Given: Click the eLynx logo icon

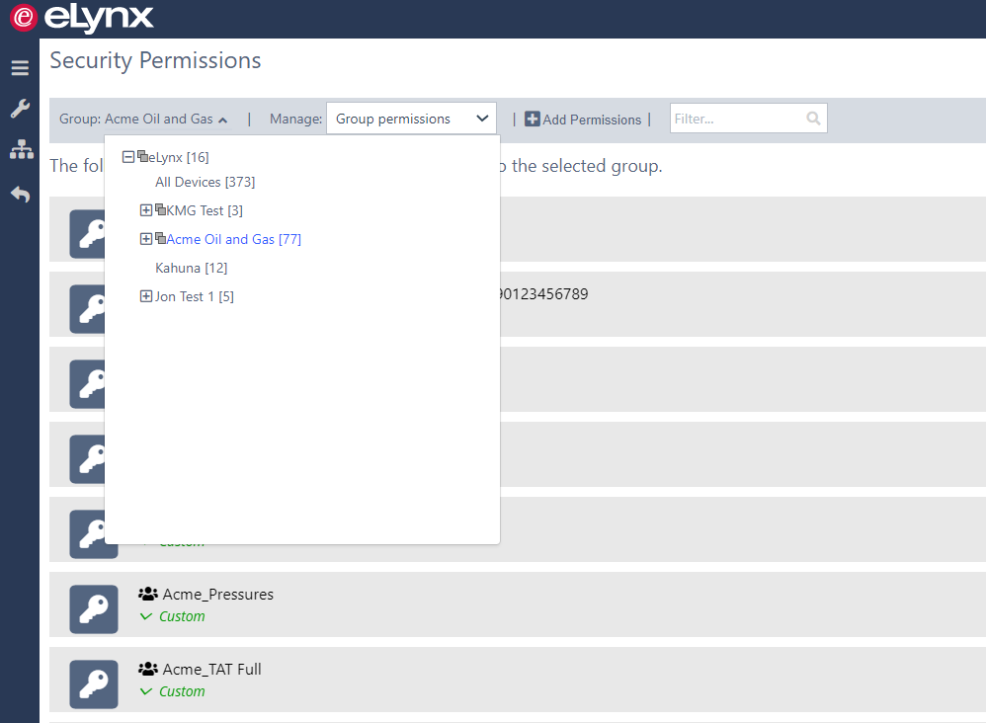Looking at the screenshot, I should 24,17.
